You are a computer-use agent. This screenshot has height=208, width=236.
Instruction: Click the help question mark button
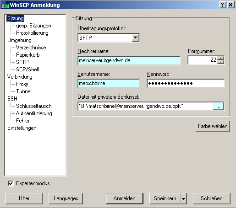(223, 5)
